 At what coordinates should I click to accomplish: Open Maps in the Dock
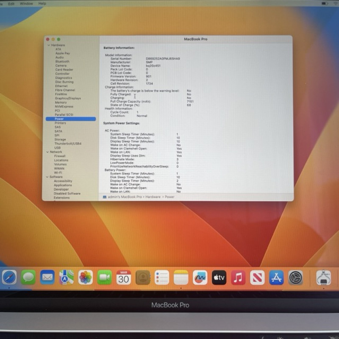(67, 277)
